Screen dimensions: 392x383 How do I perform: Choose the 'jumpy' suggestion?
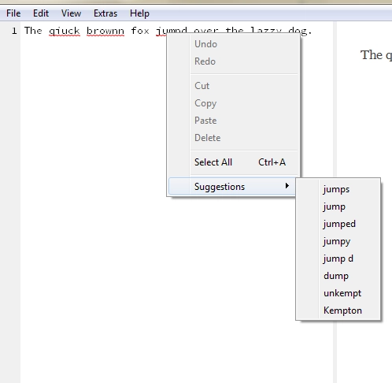tap(338, 241)
